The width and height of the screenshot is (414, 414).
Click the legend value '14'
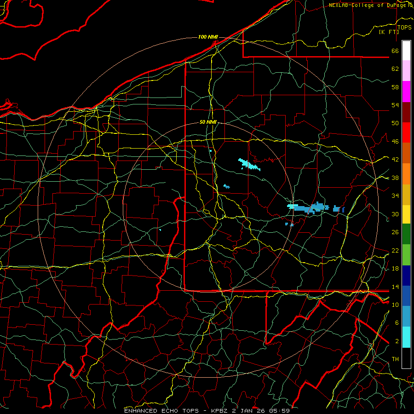395,287
